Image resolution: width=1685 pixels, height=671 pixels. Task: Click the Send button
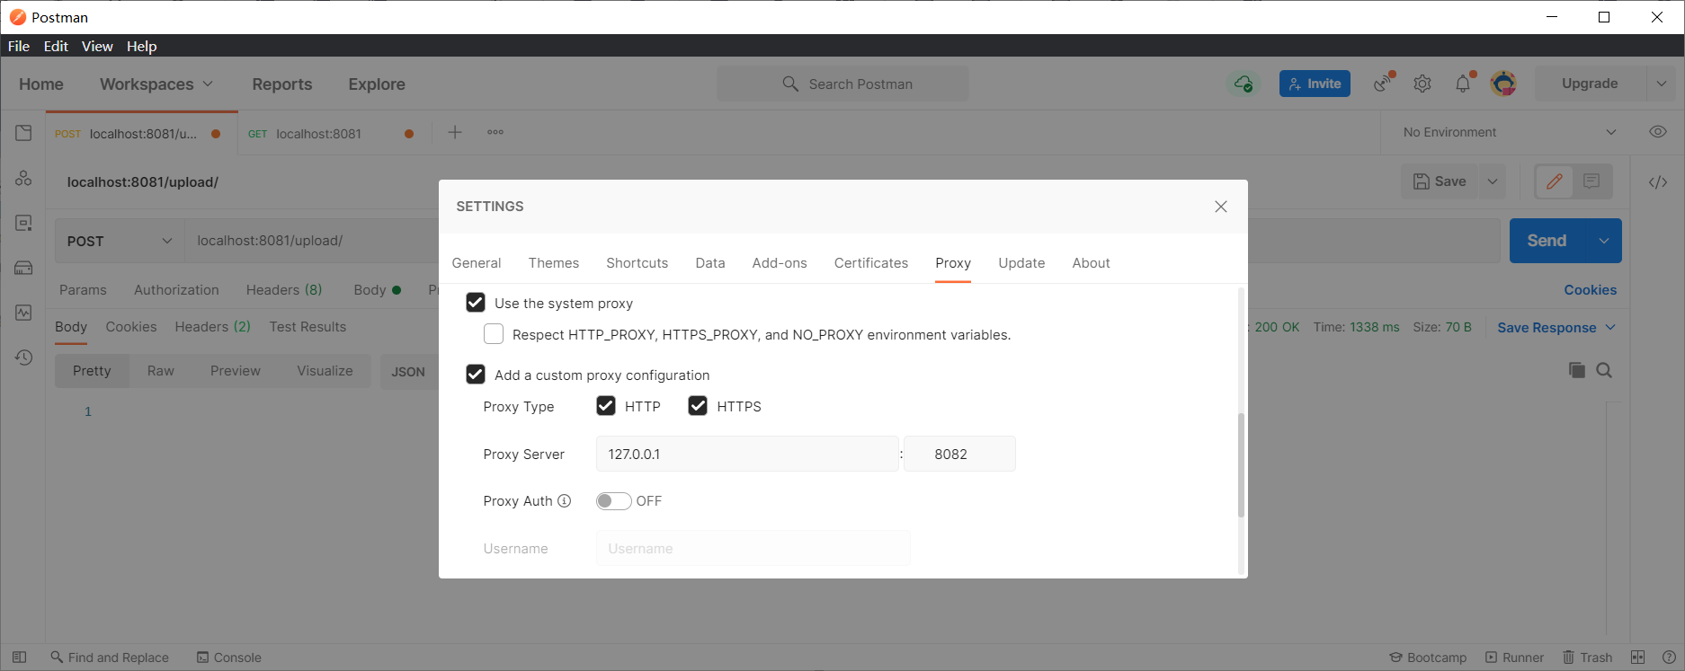click(1547, 241)
